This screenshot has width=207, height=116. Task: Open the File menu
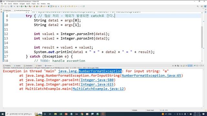point(2,4)
